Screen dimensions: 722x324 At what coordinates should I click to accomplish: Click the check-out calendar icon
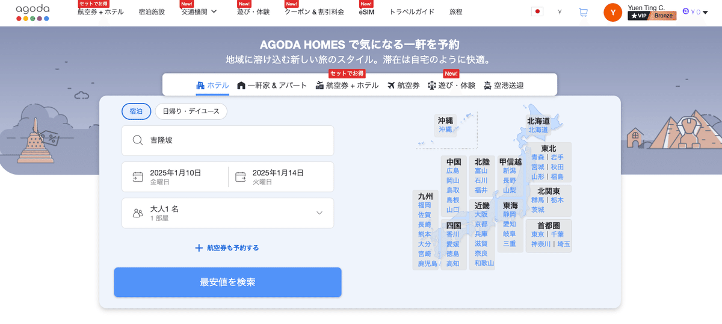241,177
